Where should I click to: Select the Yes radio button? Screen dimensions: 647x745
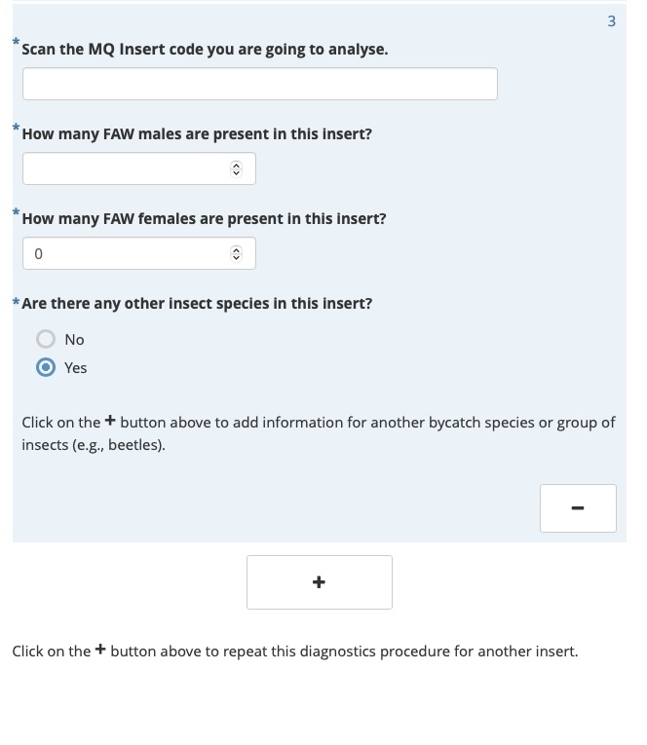[x=46, y=367]
